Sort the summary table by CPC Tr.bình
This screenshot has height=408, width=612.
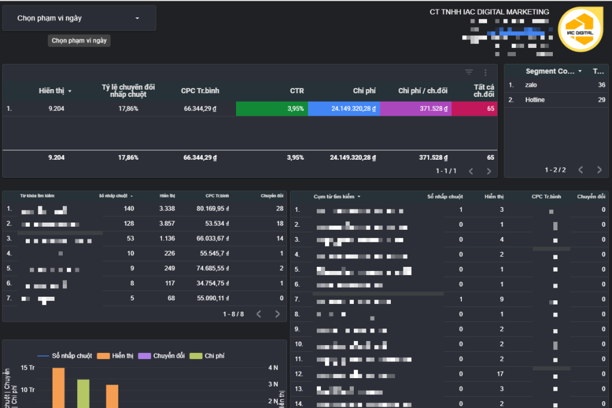(x=200, y=91)
